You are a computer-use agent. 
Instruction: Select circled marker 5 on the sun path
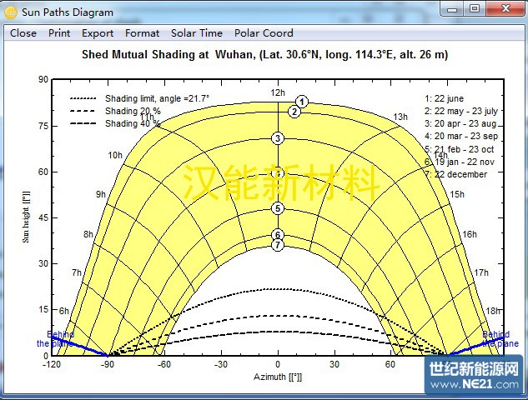point(278,208)
